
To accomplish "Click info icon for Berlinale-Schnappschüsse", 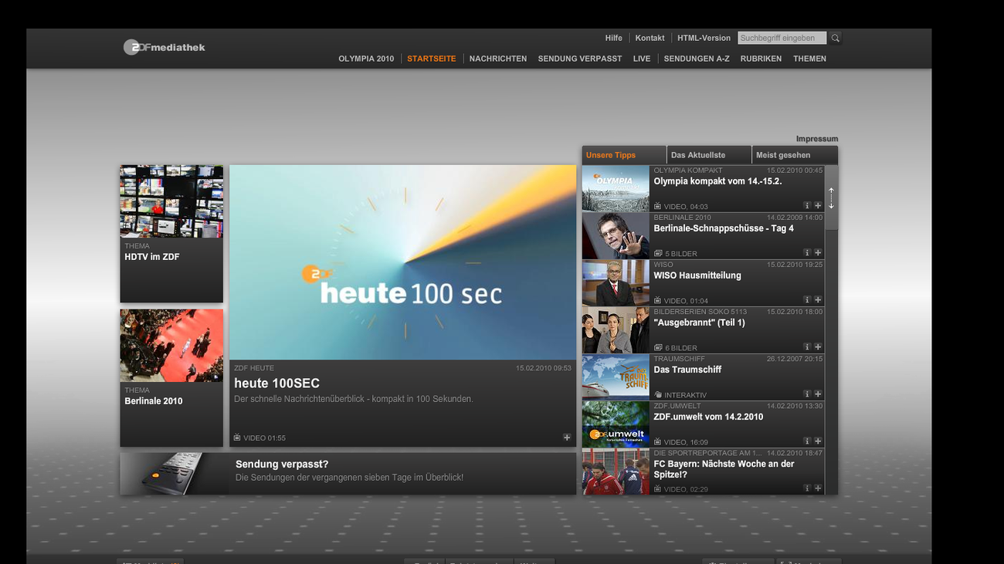I will tap(807, 253).
